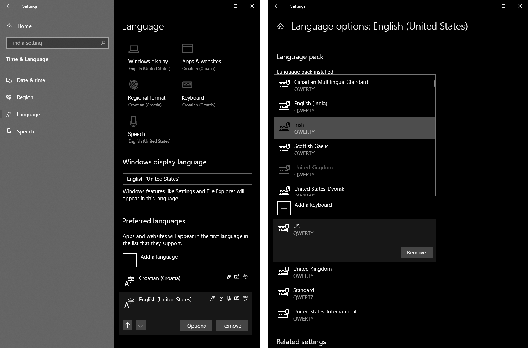Open Options for English (United States)
Viewport: 528px width, 348px height.
(196, 326)
